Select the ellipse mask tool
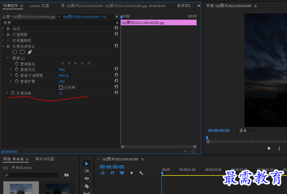The height and width of the screenshot is (194, 287). click(x=15, y=52)
